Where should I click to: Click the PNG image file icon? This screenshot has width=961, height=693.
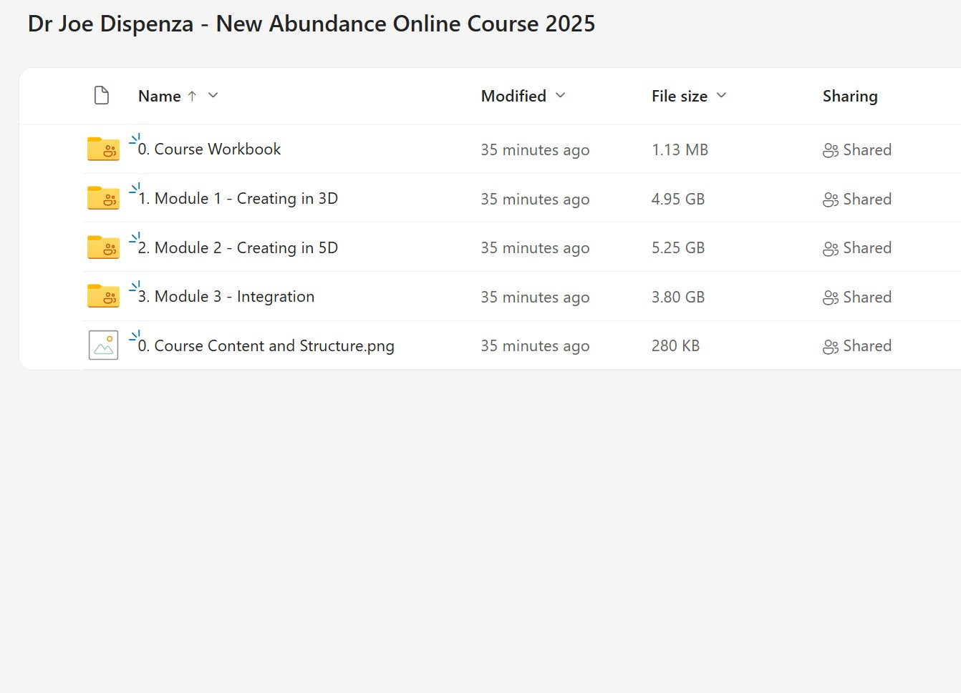103,345
